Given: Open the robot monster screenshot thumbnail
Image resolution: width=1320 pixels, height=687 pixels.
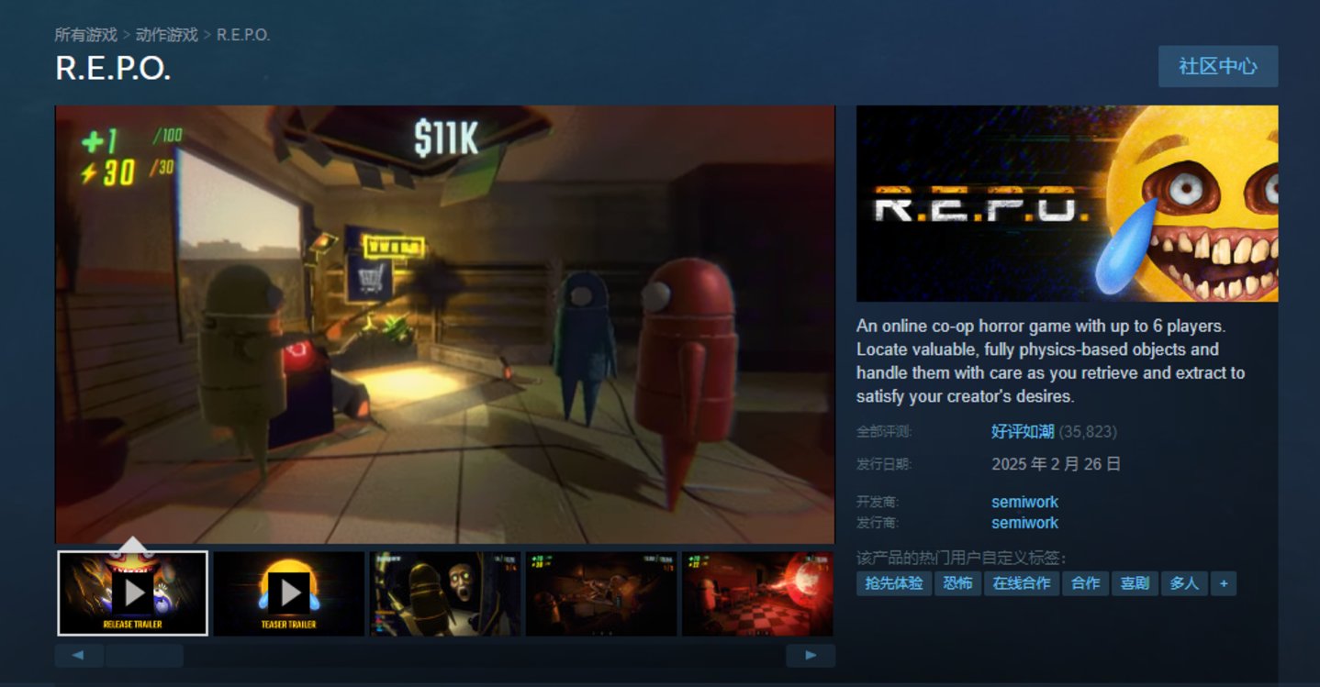Looking at the screenshot, I should click(445, 593).
